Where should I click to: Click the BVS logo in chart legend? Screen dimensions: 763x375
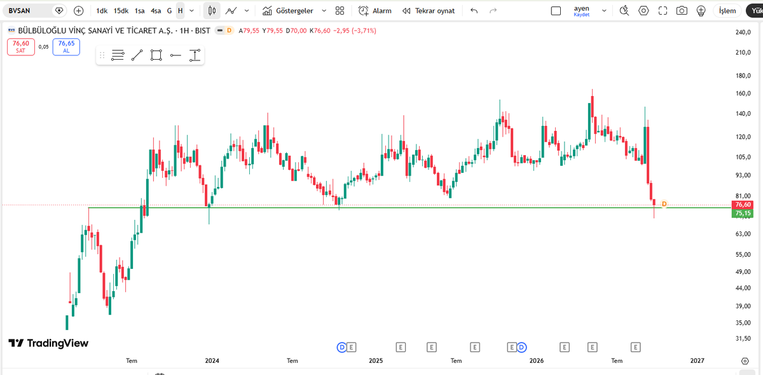coord(11,31)
